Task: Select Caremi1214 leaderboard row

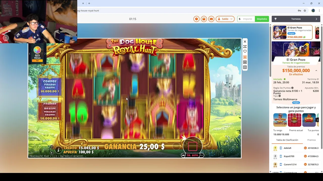Action: coord(296,164)
